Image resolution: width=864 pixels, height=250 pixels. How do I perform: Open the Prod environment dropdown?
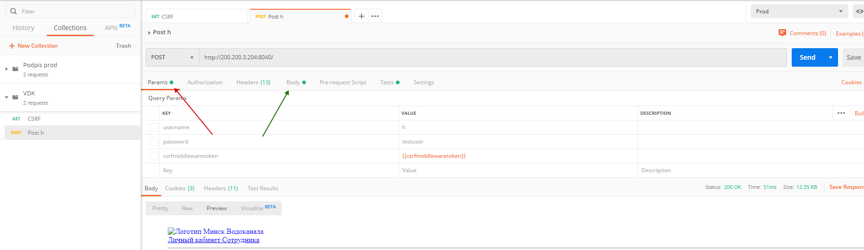(799, 11)
